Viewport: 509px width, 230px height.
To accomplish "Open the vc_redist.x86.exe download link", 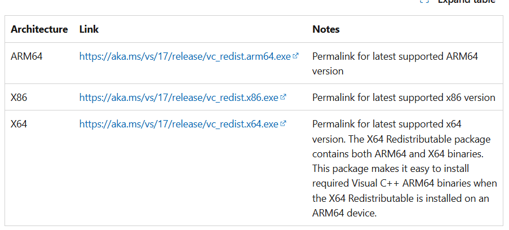I will pos(179,98).
